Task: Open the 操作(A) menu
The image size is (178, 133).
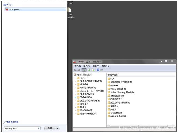Action: (87, 66)
